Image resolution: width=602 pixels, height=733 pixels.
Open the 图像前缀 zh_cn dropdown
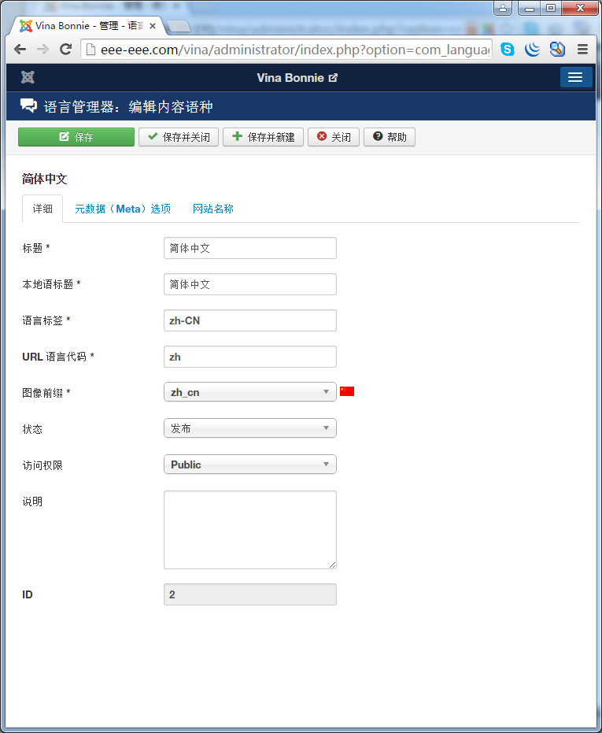tap(250, 392)
